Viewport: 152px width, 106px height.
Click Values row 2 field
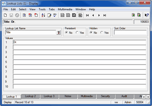click(x=80, y=47)
